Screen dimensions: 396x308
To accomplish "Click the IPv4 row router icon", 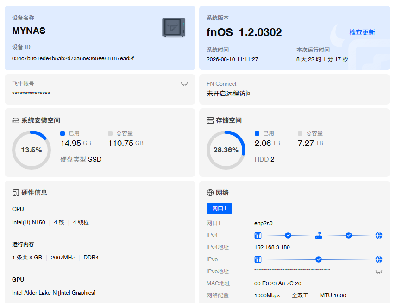I will coord(319,235).
